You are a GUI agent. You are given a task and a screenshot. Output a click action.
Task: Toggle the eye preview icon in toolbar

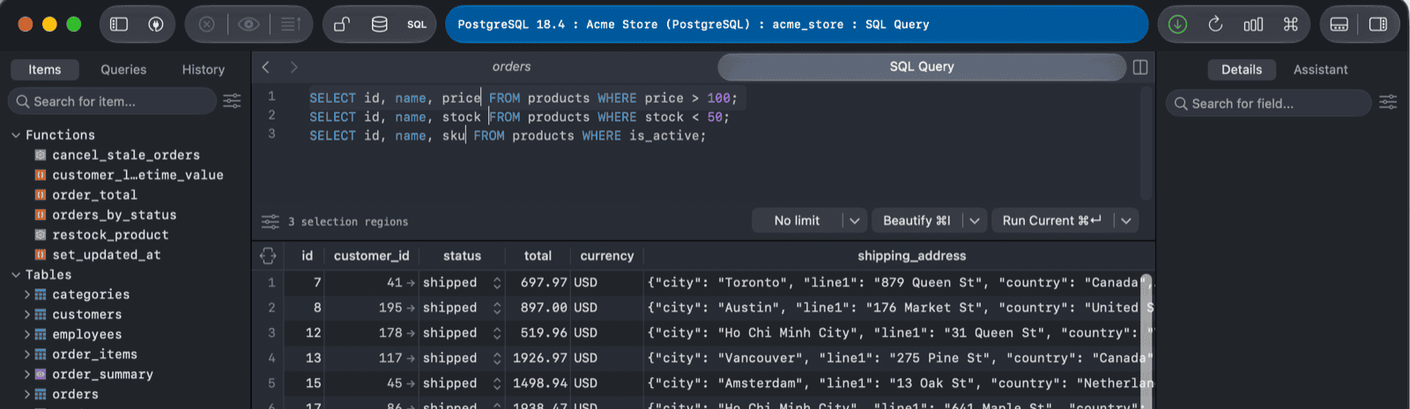[249, 25]
